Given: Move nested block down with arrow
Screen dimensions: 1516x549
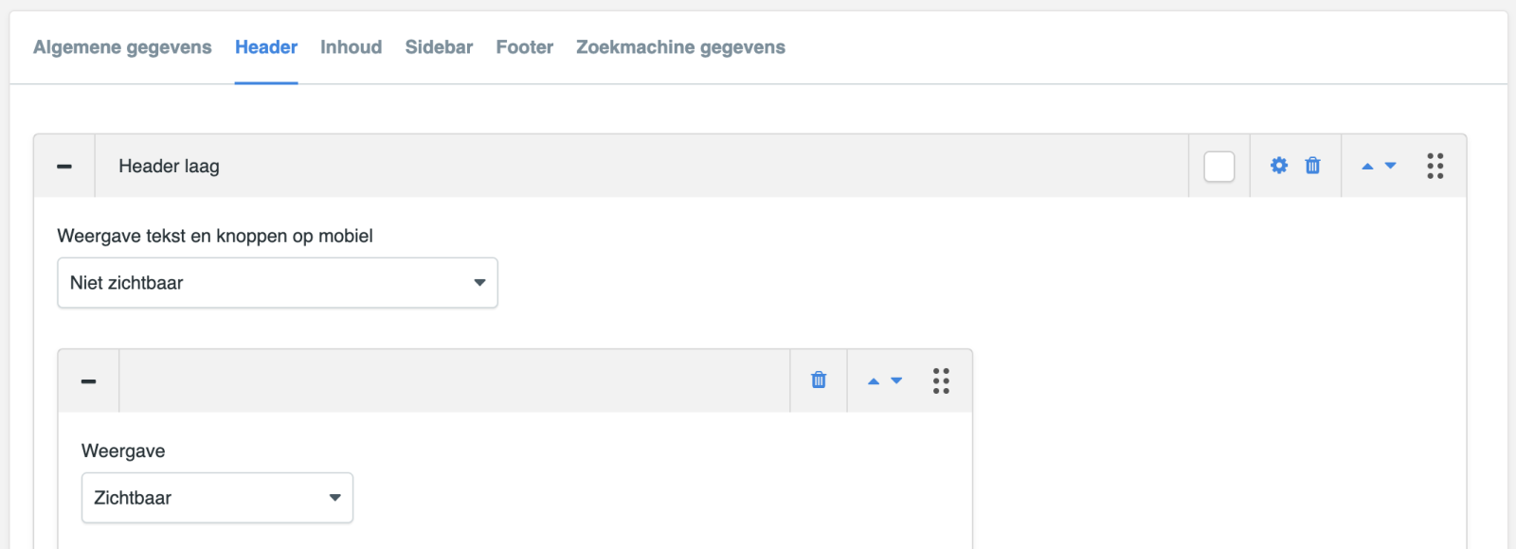Looking at the screenshot, I should pyautogui.click(x=896, y=381).
